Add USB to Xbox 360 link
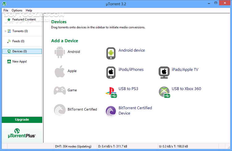Image resolution: width=232 pixels, height=151 pixels. pyautogui.click(x=186, y=89)
